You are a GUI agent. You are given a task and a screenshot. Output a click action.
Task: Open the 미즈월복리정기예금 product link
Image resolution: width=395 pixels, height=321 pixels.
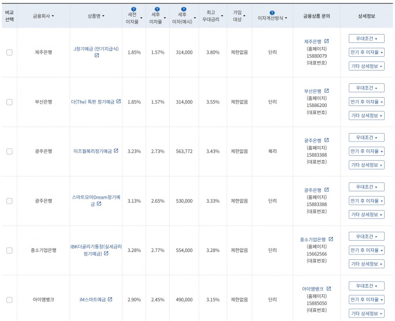pyautogui.click(x=93, y=151)
